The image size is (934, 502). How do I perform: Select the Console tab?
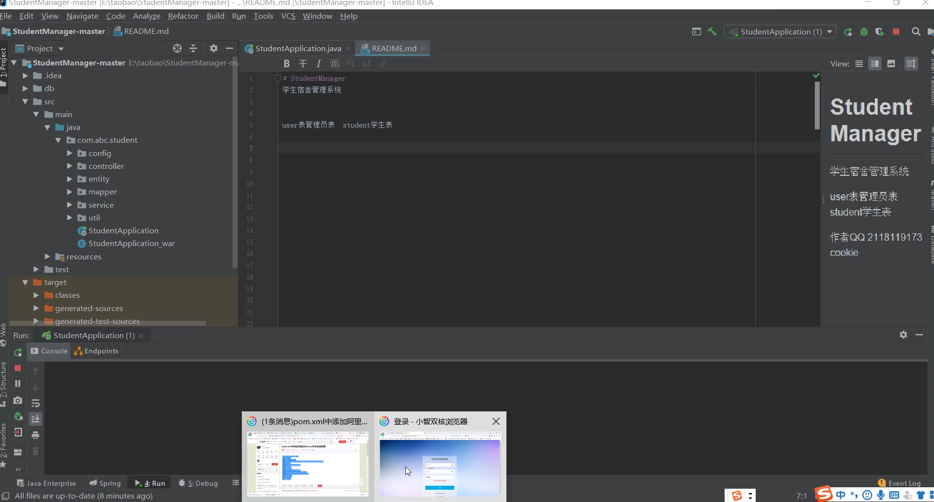click(x=49, y=351)
